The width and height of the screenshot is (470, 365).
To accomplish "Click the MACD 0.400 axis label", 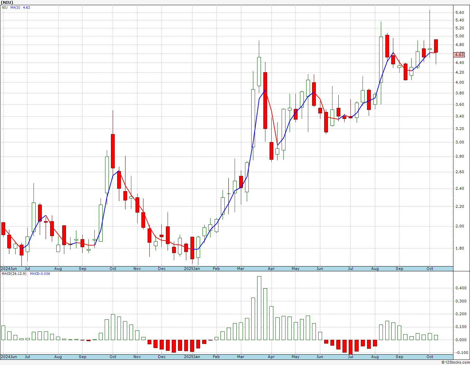I will 460,288.
